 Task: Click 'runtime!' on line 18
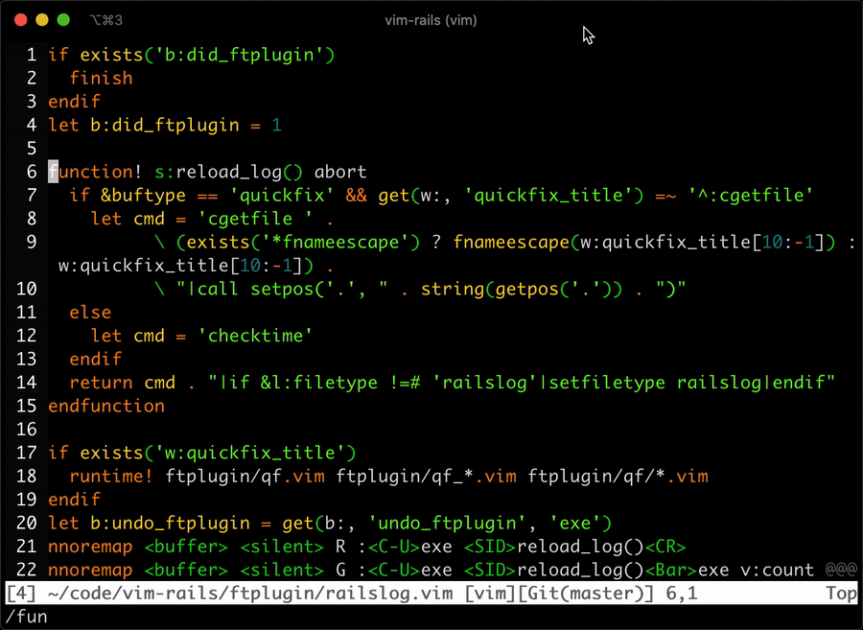pos(112,476)
